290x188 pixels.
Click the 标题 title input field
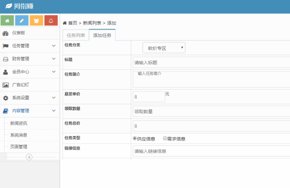pos(211,62)
